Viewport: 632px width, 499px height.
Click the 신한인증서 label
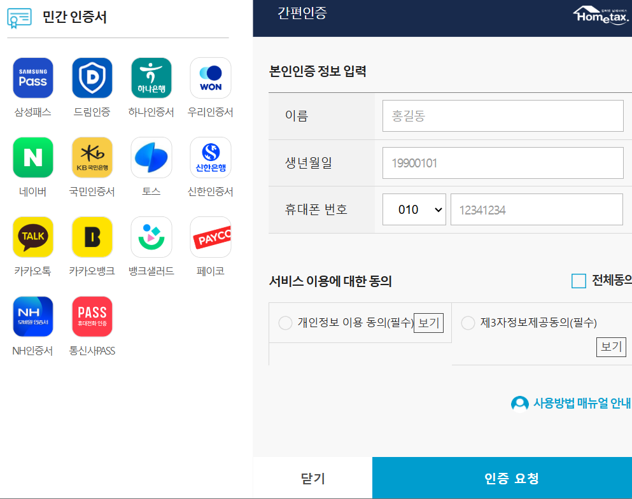coord(211,192)
